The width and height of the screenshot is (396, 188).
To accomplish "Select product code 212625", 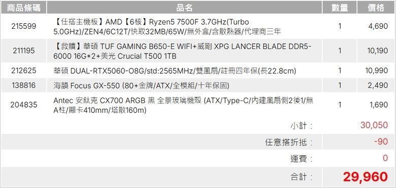I will tap(24, 71).
